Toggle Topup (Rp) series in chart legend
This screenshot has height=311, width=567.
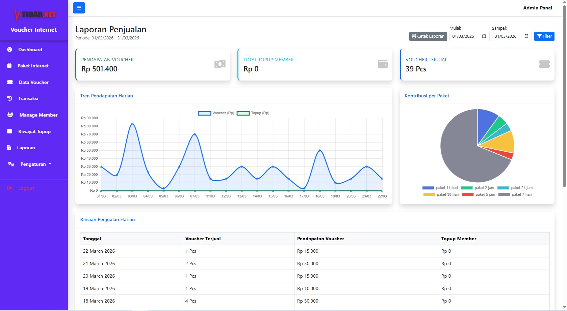[253, 113]
